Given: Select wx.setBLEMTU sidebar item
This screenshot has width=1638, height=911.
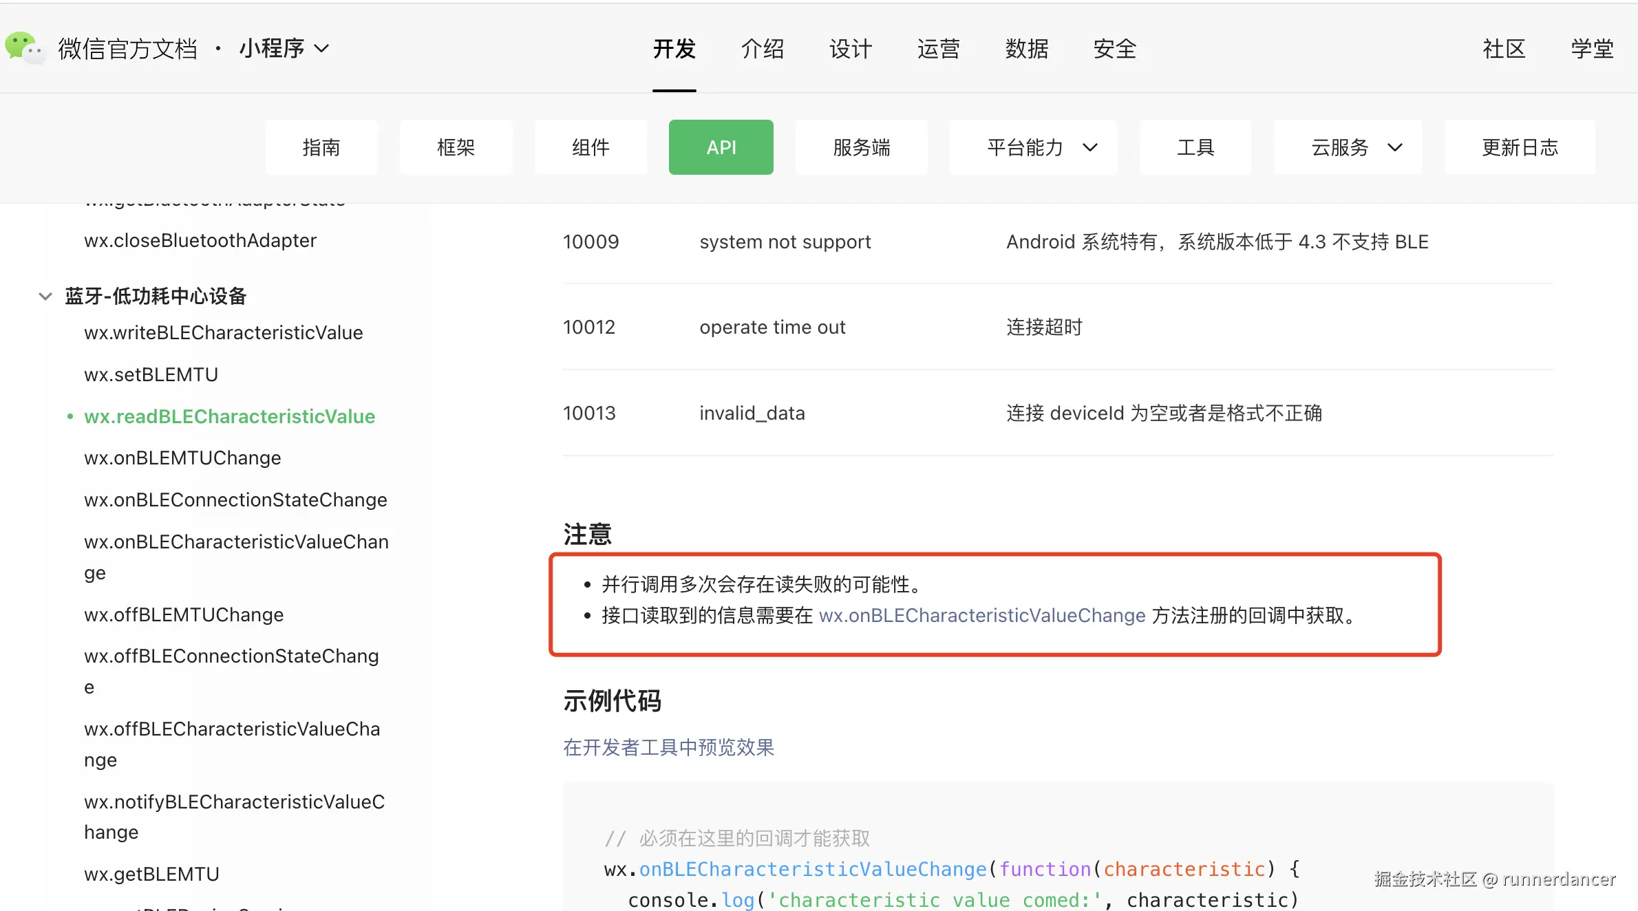Looking at the screenshot, I should [151, 374].
